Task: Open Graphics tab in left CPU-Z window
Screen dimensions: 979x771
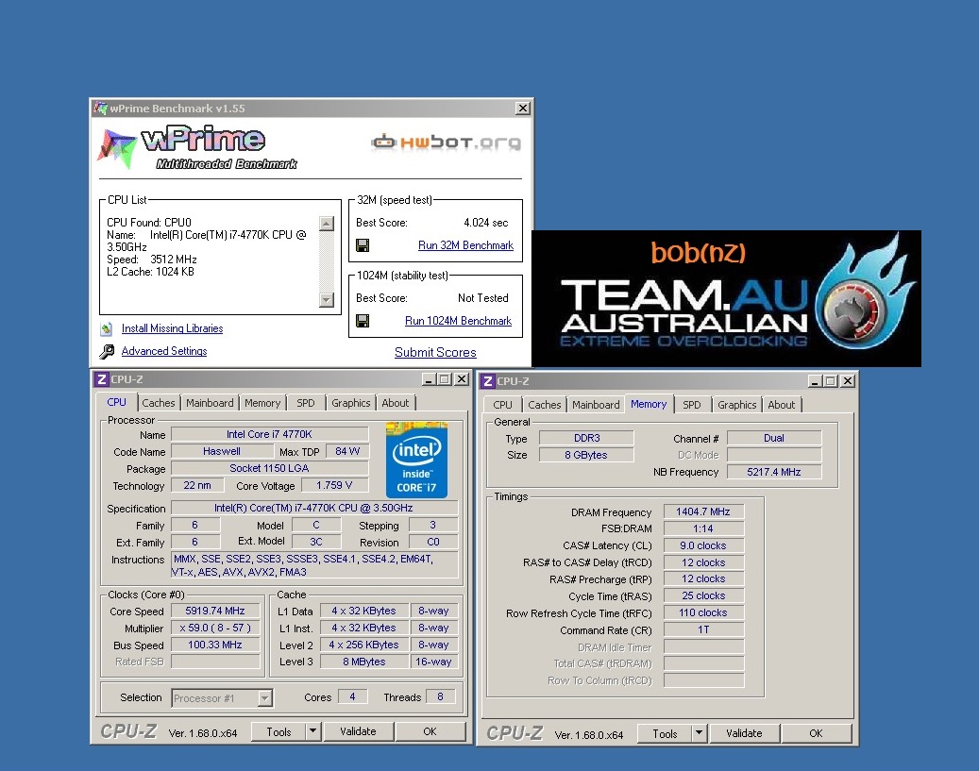Action: (351, 403)
